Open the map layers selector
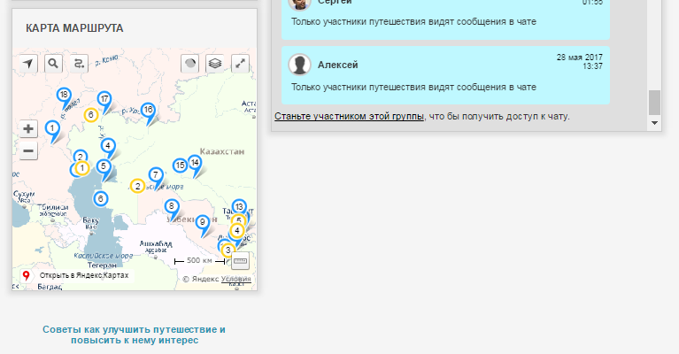Image resolution: width=679 pixels, height=354 pixels. click(213, 64)
